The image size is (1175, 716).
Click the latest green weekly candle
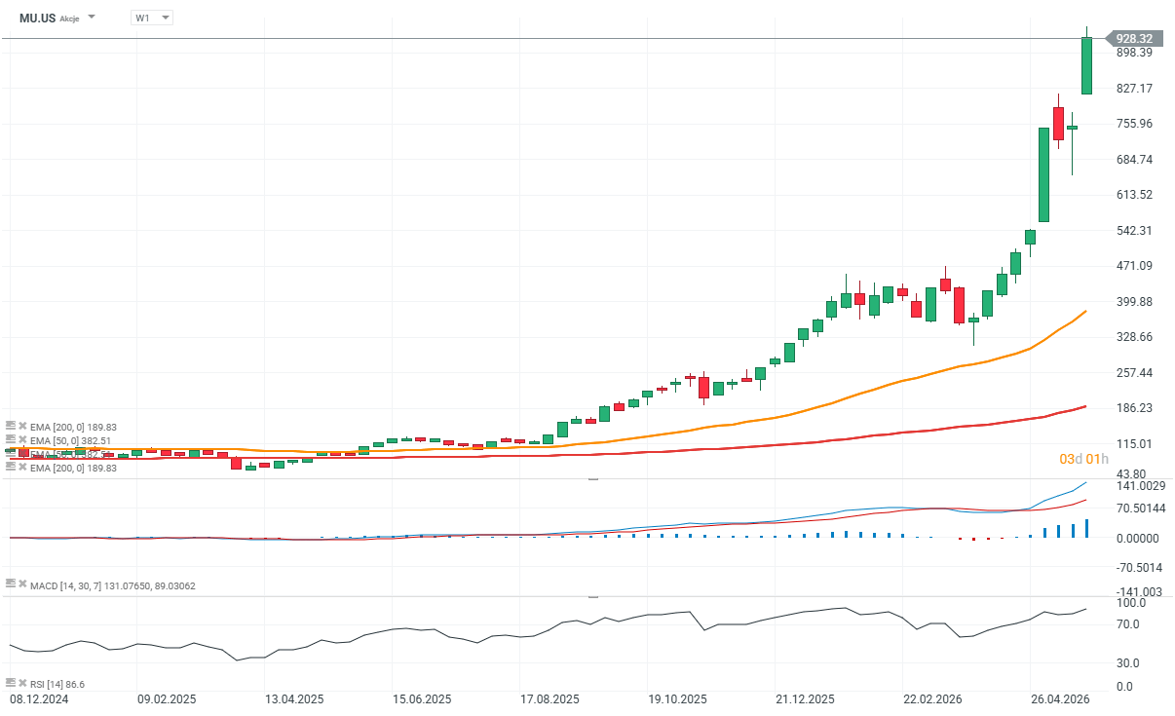(1086, 65)
